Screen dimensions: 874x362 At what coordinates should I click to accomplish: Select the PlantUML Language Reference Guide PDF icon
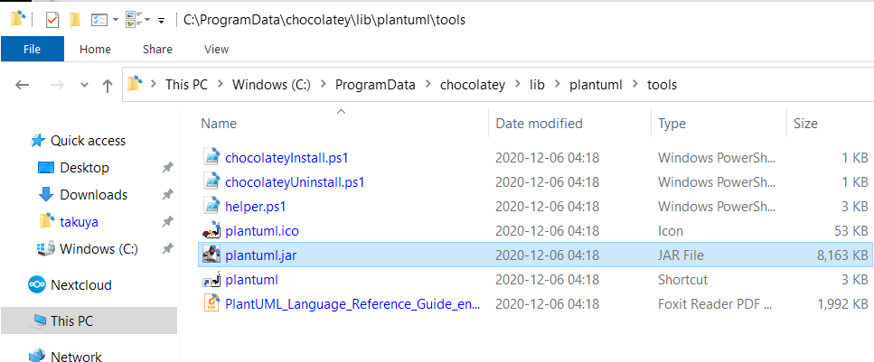pos(211,304)
